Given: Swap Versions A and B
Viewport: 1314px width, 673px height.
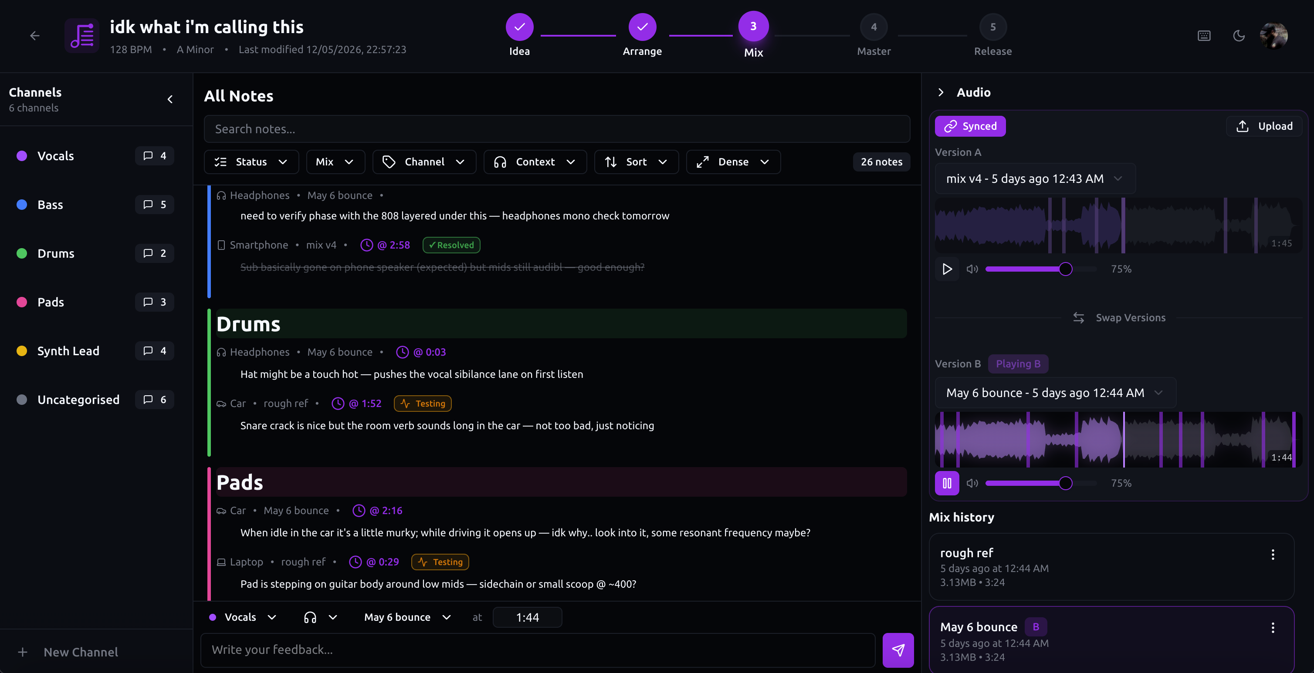Looking at the screenshot, I should tap(1119, 318).
